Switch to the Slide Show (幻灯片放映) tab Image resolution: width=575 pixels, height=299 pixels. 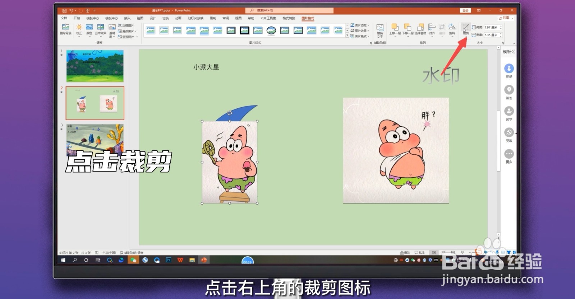click(x=195, y=18)
